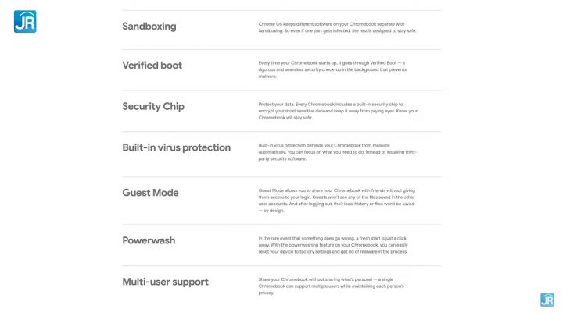The width and height of the screenshot is (563, 316).
Task: Open the Guest Mode heading
Action: coord(150,193)
